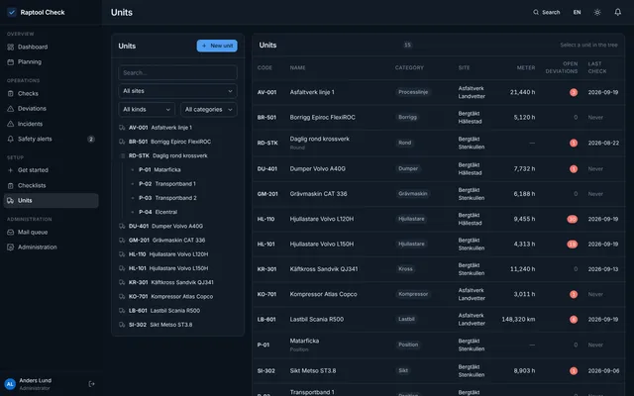Viewport: 634px width, 396px height.
Task: Click the vehicle icon beside SI-302 in tree
Action: coord(122,325)
